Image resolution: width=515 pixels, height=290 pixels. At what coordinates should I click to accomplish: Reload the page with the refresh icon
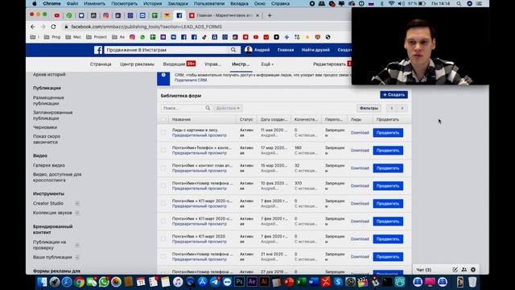tap(53, 27)
